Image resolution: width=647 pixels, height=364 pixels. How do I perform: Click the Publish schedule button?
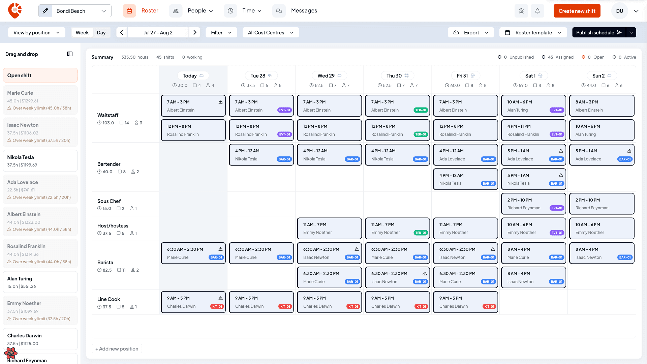click(599, 32)
